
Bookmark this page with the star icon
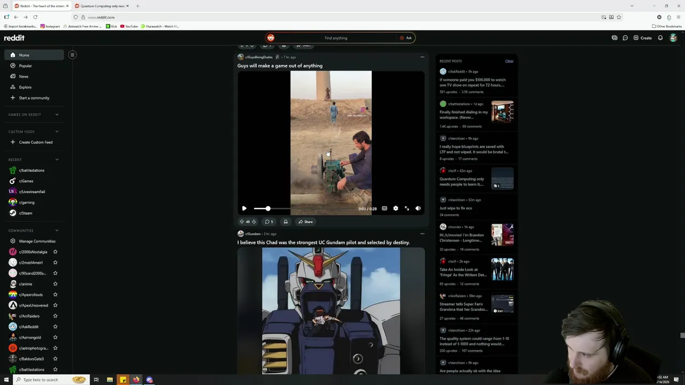619,17
